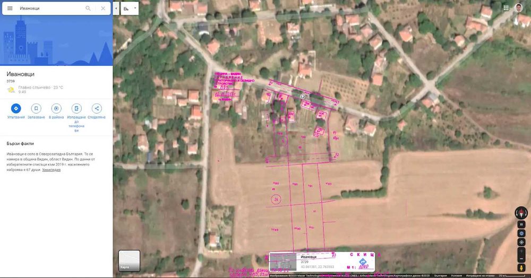Viewport: 531px width, 278px height.
Task: Click the Ивановци title in bottom card
Action: click(309, 257)
